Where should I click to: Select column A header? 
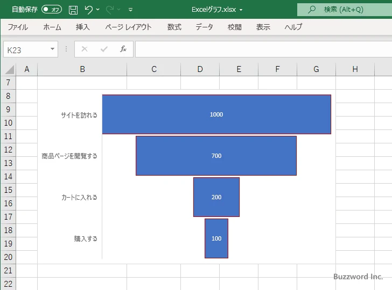pyautogui.click(x=27, y=69)
